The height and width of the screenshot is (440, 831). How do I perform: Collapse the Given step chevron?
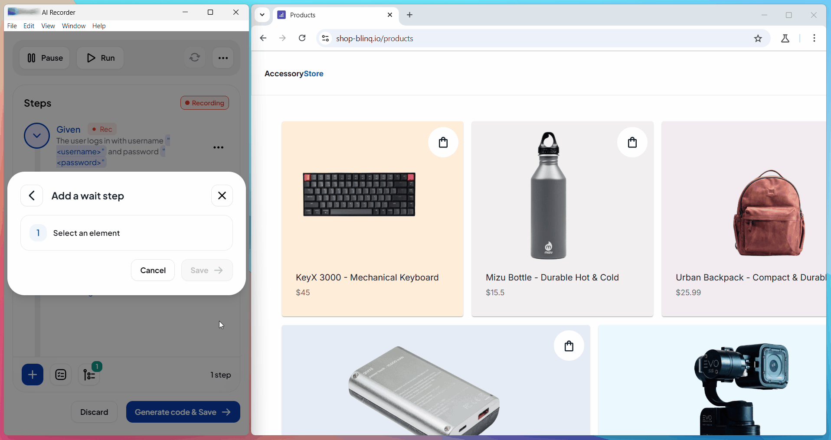pos(37,136)
